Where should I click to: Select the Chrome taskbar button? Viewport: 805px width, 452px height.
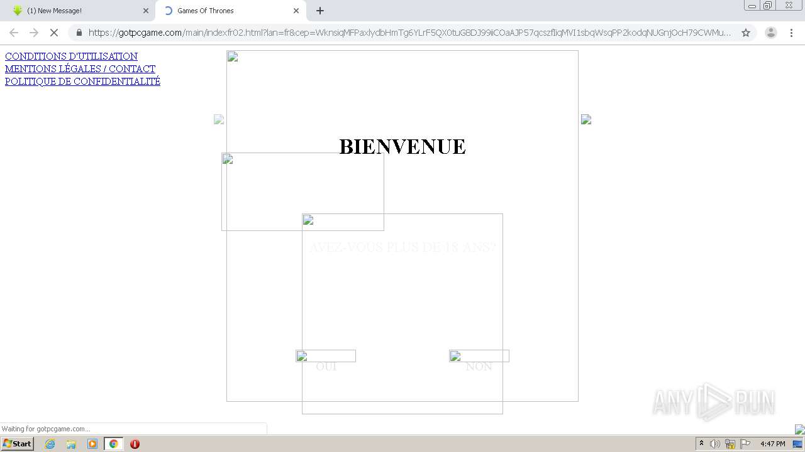click(113, 444)
